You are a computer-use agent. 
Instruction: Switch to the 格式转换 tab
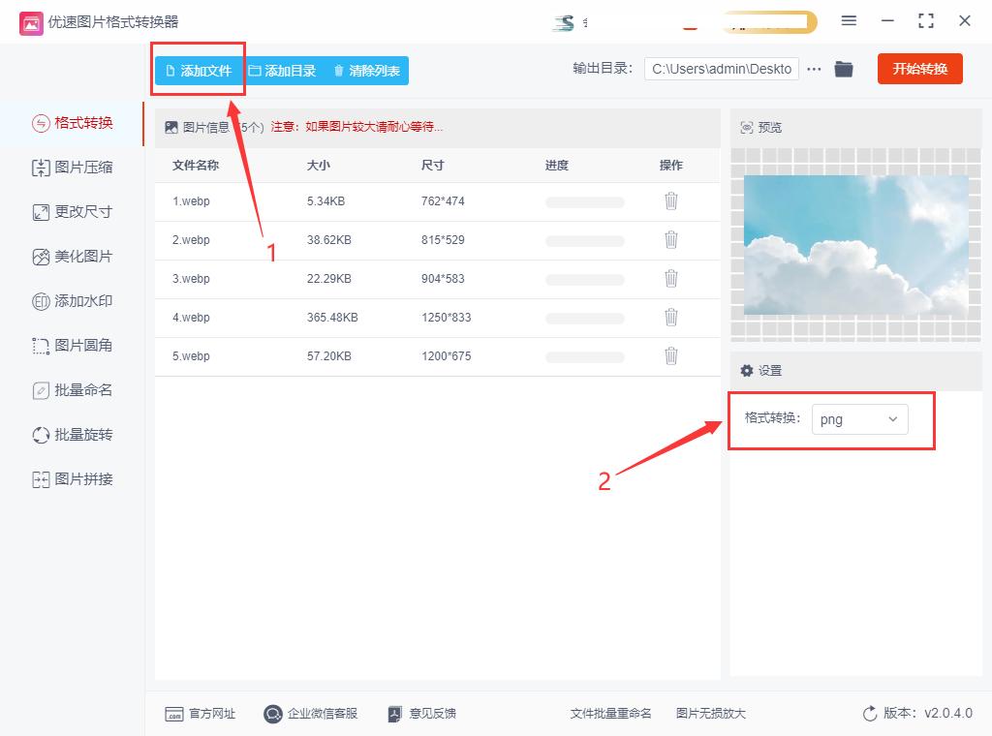[73, 123]
